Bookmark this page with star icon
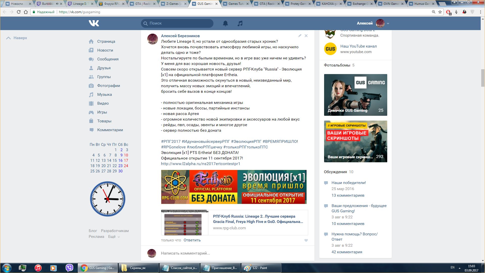 (x=440, y=12)
